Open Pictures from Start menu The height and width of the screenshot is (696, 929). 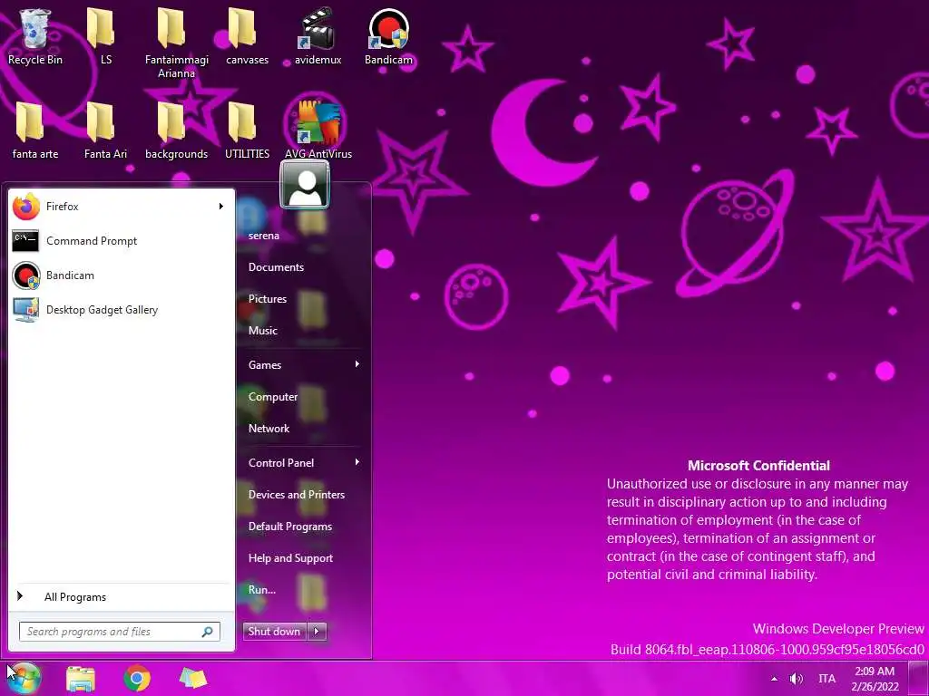[268, 299]
